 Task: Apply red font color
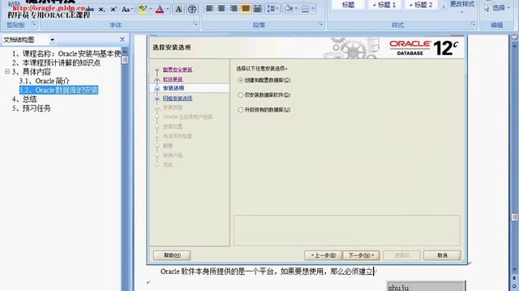pyautogui.click(x=160, y=9)
